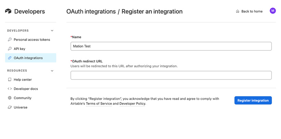This screenshot has width=281, height=139.
Task: Click the RESOURCES section heading
Action: (x=17, y=71)
